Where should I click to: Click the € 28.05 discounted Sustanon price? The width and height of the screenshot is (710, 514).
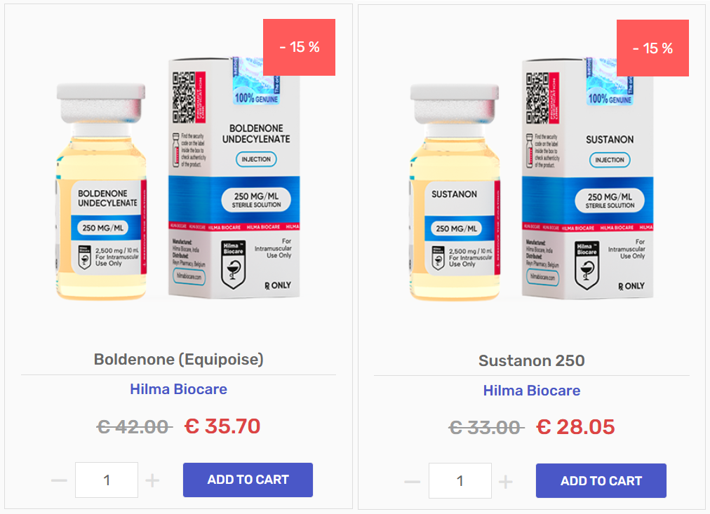click(x=575, y=426)
